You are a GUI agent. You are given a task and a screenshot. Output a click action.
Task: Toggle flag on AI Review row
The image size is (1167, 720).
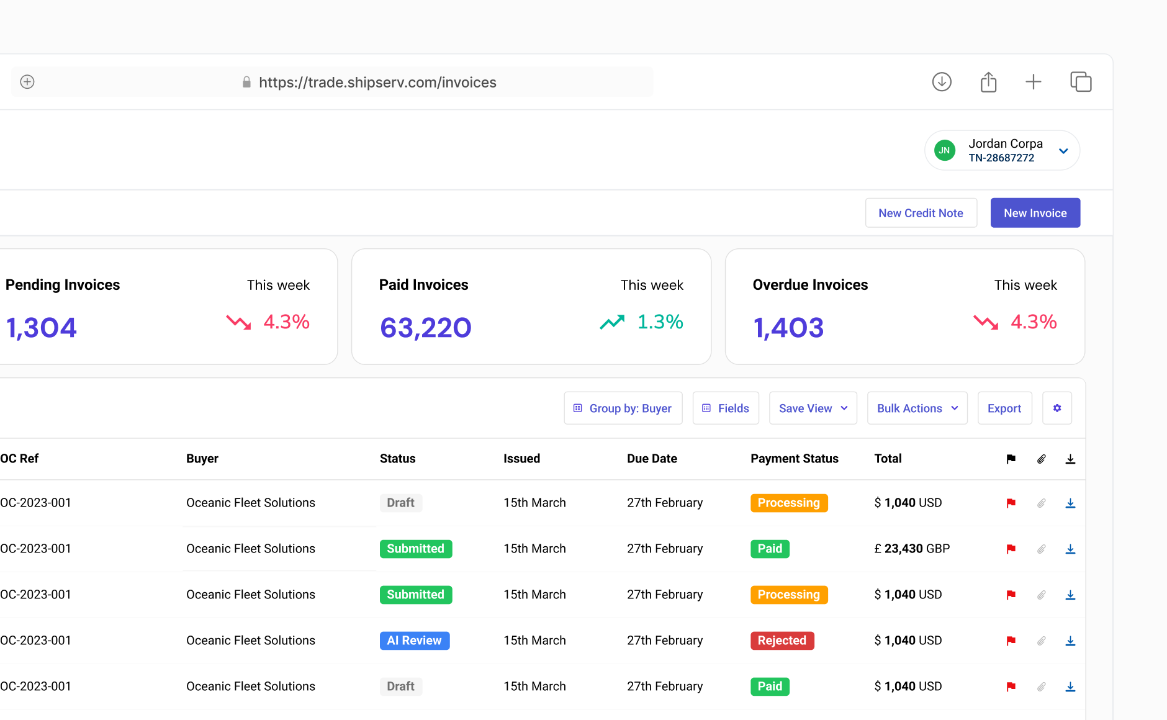coord(1011,641)
